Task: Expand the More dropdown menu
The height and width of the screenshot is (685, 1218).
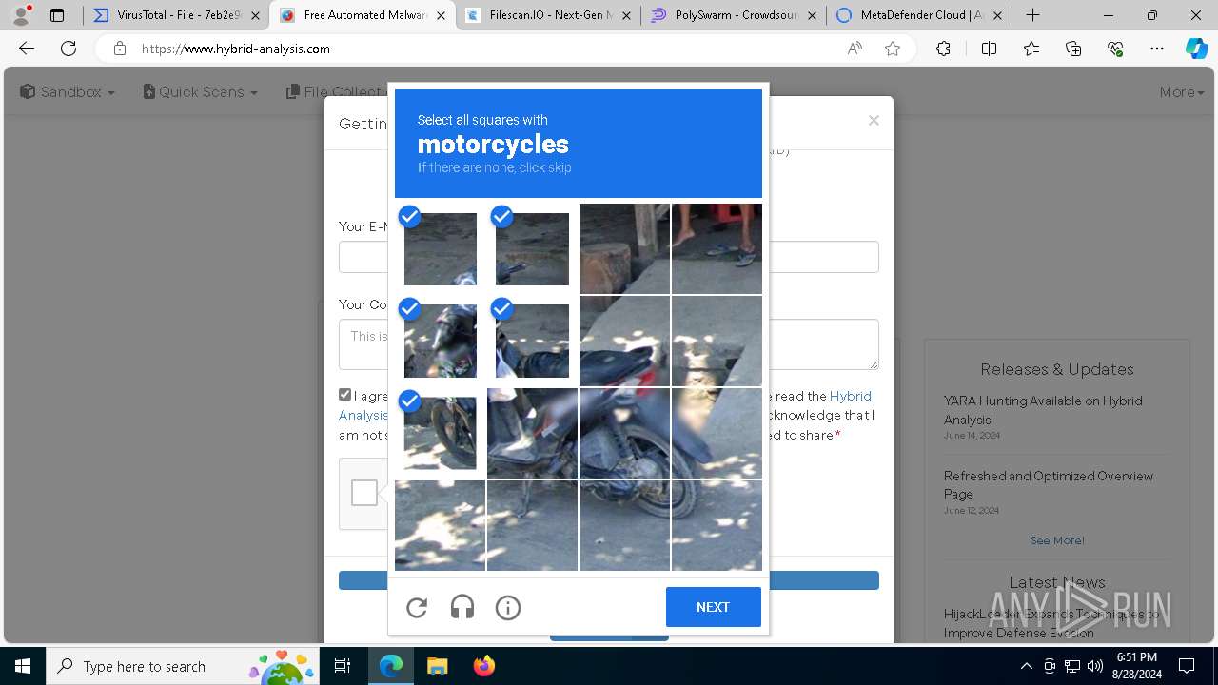Action: click(x=1182, y=92)
